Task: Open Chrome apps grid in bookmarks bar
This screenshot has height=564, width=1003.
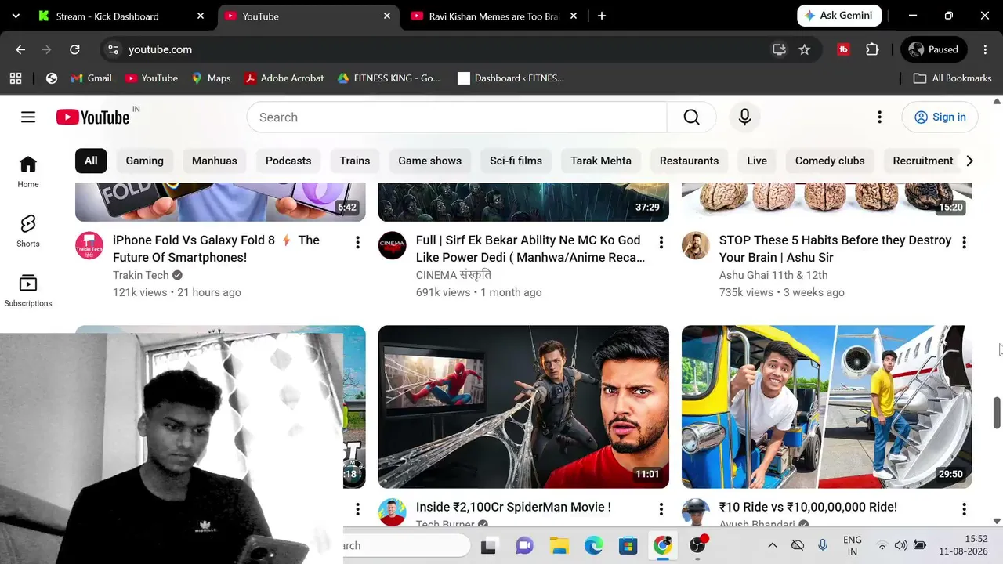Action: pyautogui.click(x=16, y=78)
